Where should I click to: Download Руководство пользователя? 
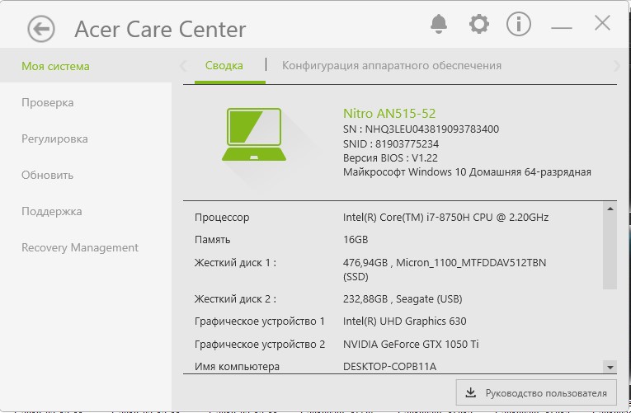click(536, 393)
